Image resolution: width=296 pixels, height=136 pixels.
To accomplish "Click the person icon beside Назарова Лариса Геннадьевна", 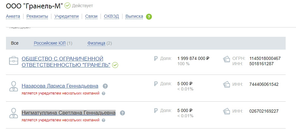I will [13, 86].
